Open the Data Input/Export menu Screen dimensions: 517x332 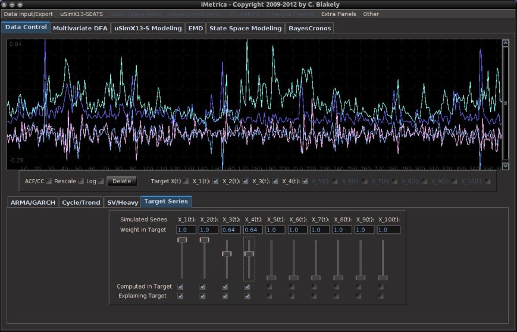pos(28,14)
